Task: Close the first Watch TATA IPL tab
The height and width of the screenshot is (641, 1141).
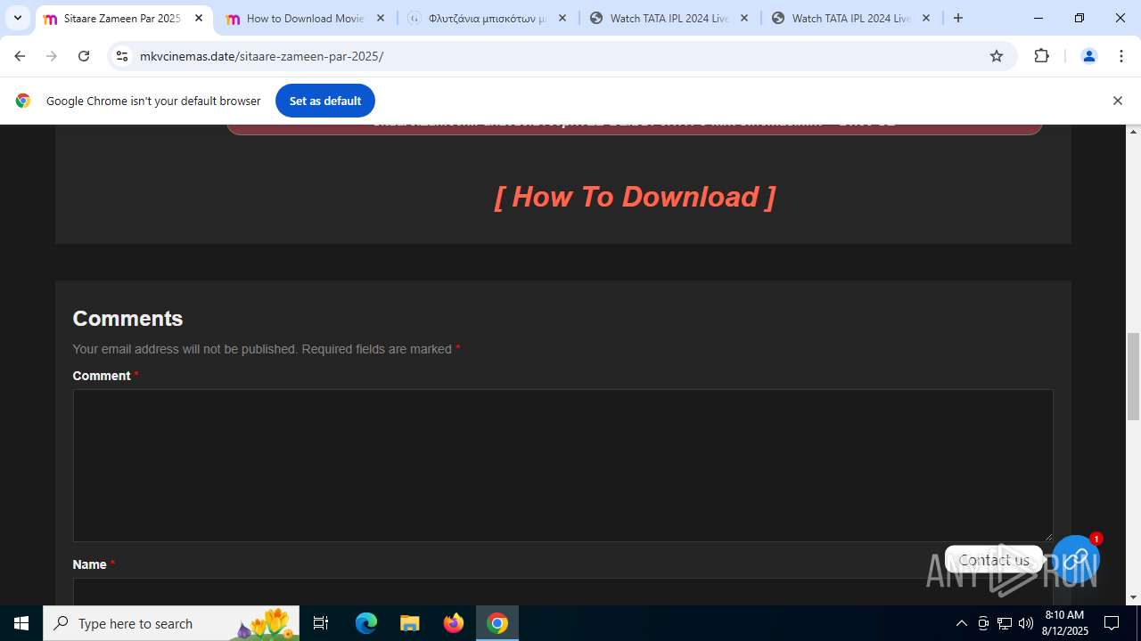Action: click(744, 18)
